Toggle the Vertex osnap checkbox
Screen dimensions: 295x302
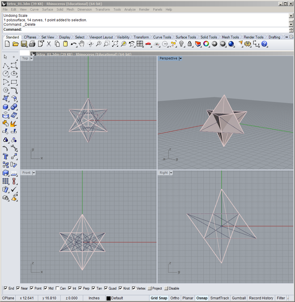click(134, 288)
